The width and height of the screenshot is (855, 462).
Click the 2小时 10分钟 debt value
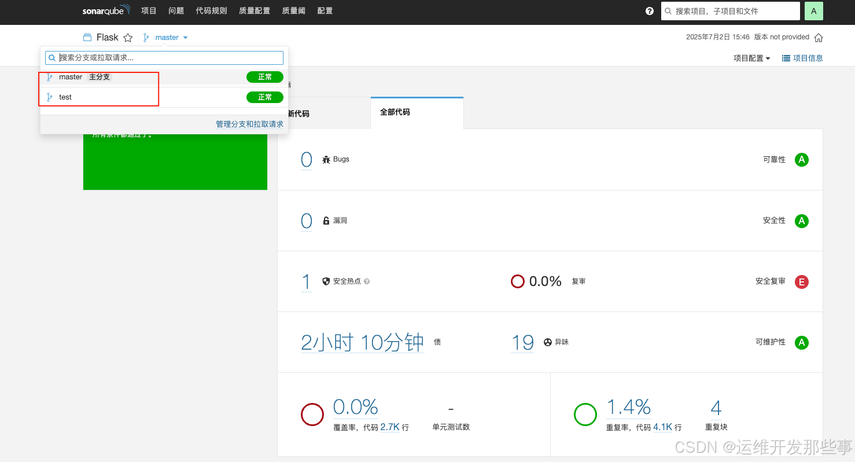[x=363, y=343]
